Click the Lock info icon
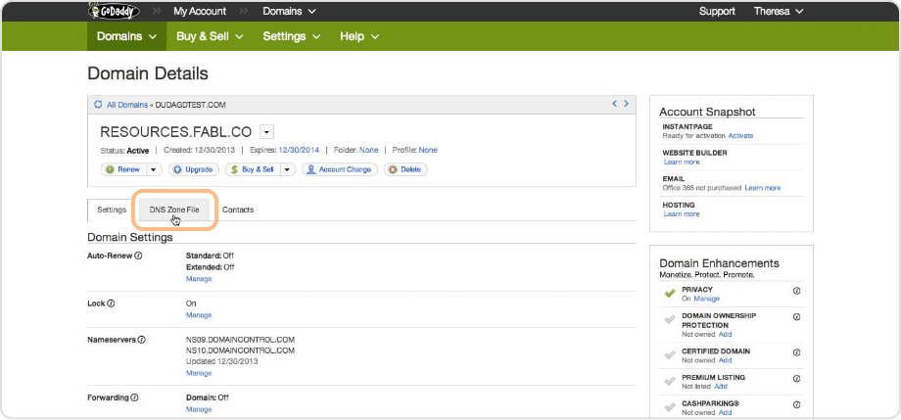Viewport: 901px width, 420px height. pyautogui.click(x=112, y=303)
